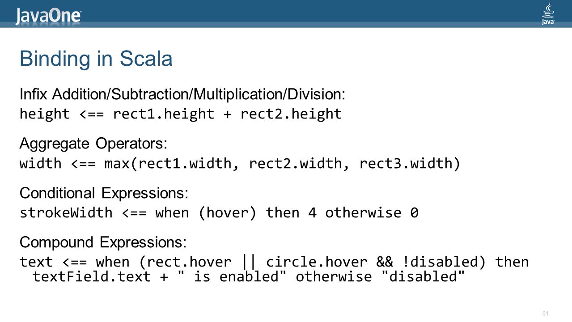572x322 pixels.
Task: Click the max(rect1.width...) code line
Action: click(x=240, y=164)
